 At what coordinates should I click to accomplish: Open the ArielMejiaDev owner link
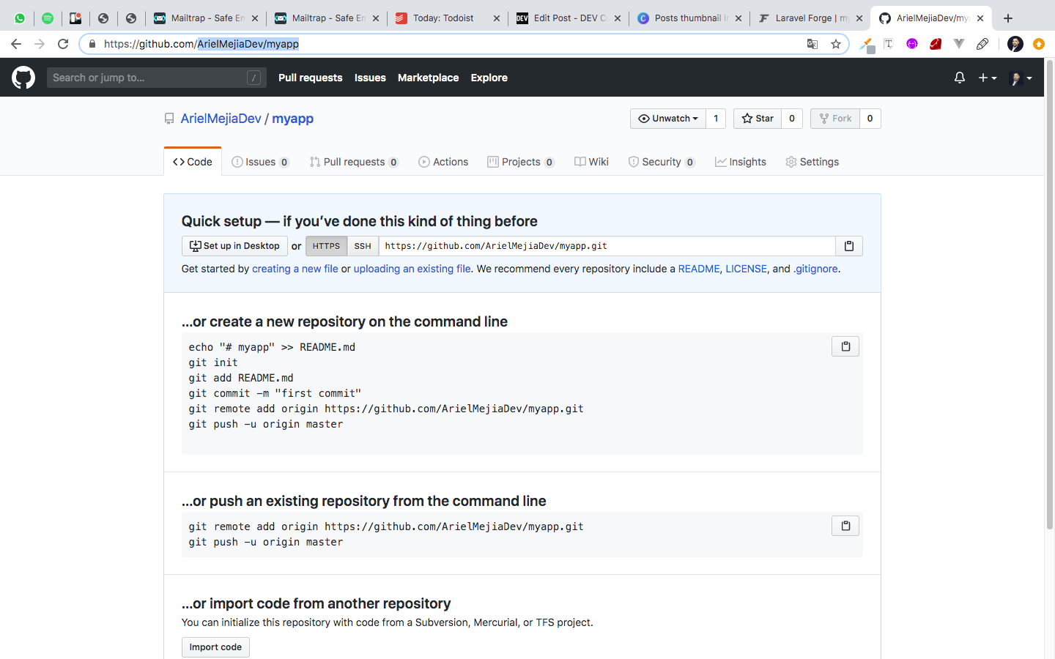coord(221,119)
